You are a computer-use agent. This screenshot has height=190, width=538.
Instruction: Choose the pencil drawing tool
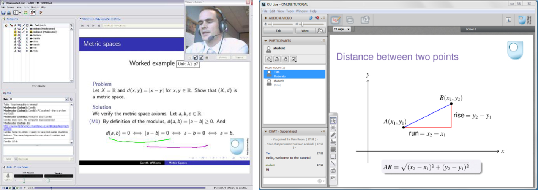coord(333,135)
